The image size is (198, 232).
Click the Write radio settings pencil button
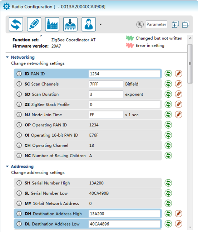[x=34, y=24]
